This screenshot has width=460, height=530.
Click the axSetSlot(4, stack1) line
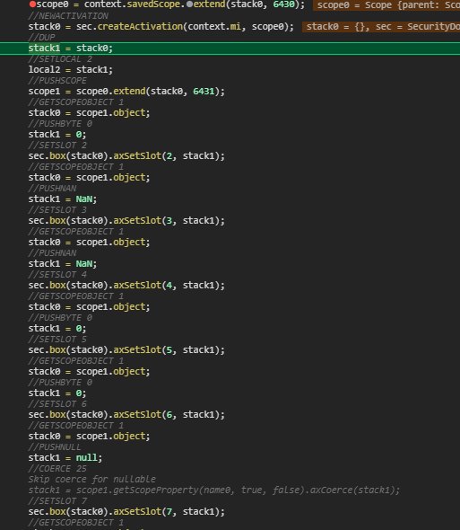126,286
